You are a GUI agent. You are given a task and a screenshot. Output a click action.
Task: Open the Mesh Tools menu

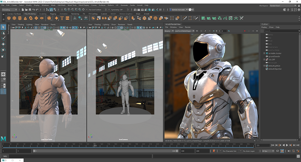(x=72, y=5)
